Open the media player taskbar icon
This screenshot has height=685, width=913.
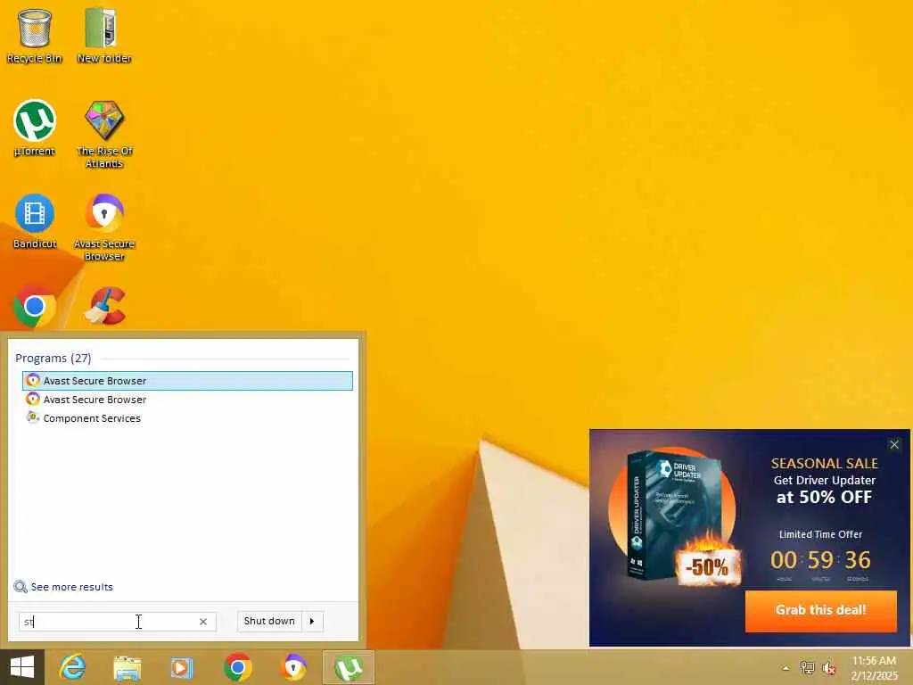tap(182, 667)
